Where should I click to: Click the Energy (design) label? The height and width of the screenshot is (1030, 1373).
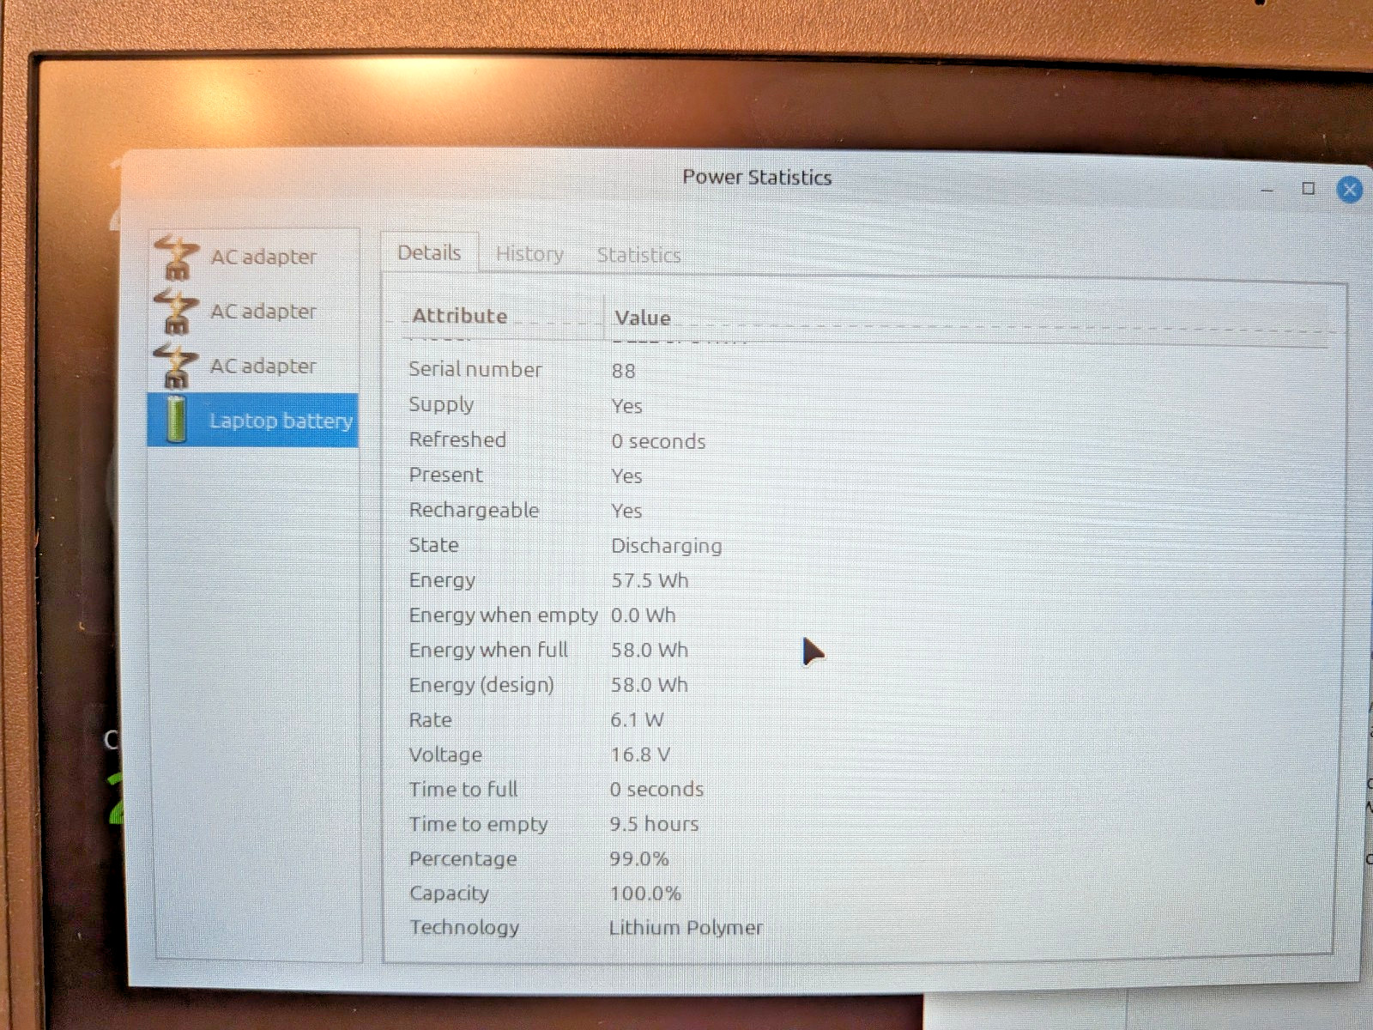[x=481, y=685]
